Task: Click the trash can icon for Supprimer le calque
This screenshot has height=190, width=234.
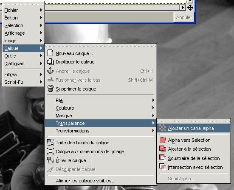Action: coord(51,88)
